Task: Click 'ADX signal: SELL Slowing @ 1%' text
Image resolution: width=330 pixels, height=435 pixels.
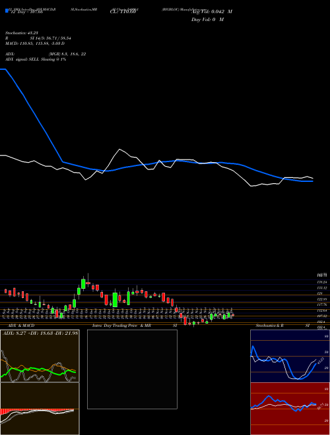Action: coord(36,59)
